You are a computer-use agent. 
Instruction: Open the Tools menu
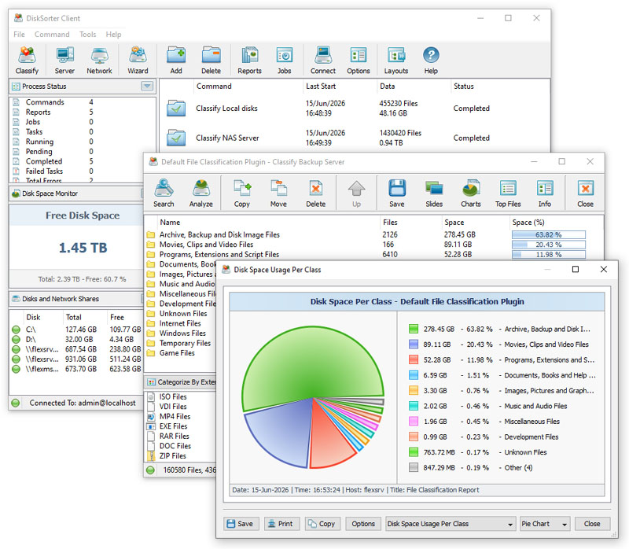pos(87,35)
